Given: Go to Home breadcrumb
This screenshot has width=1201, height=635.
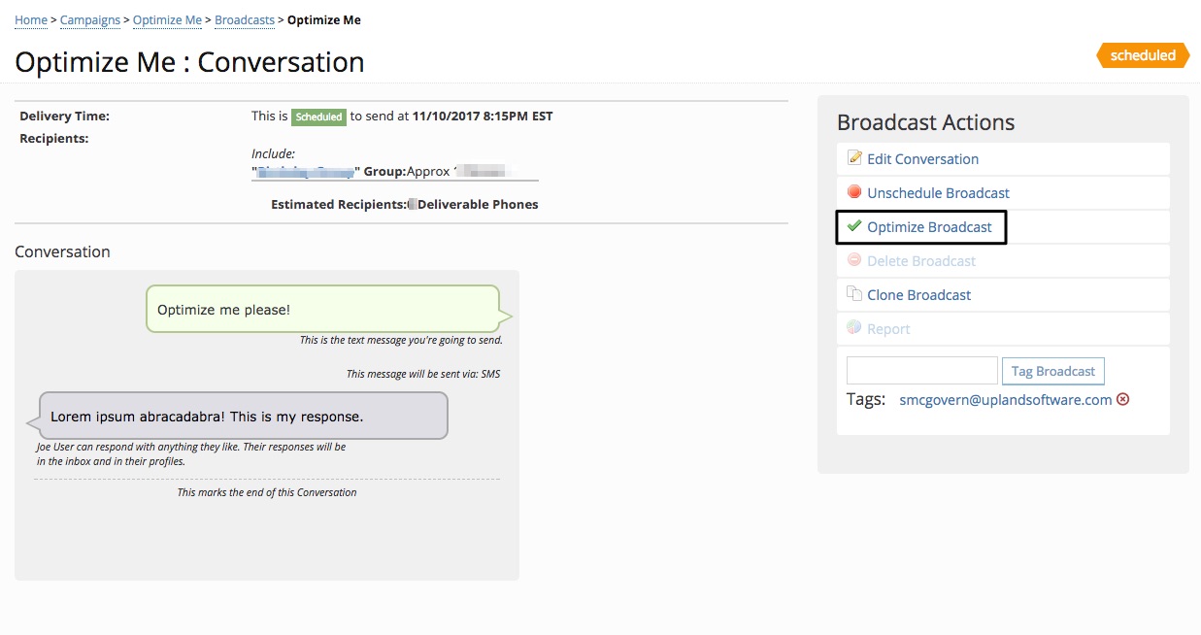Looking at the screenshot, I should point(31,20).
